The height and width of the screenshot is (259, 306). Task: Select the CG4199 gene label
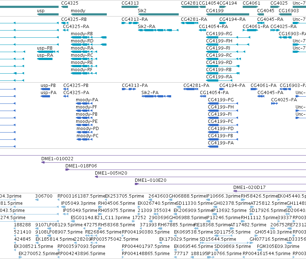point(215,11)
